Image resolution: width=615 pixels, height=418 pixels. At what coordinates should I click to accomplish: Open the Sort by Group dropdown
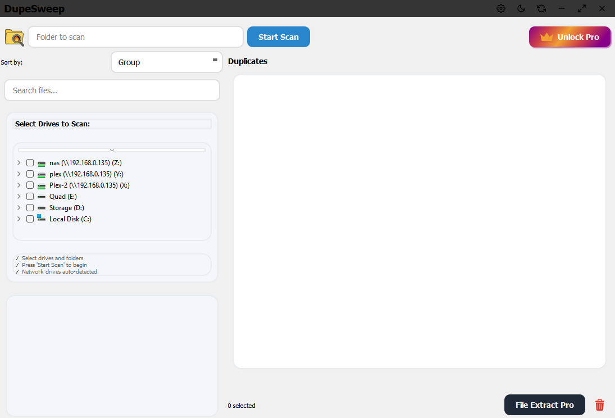coord(167,62)
